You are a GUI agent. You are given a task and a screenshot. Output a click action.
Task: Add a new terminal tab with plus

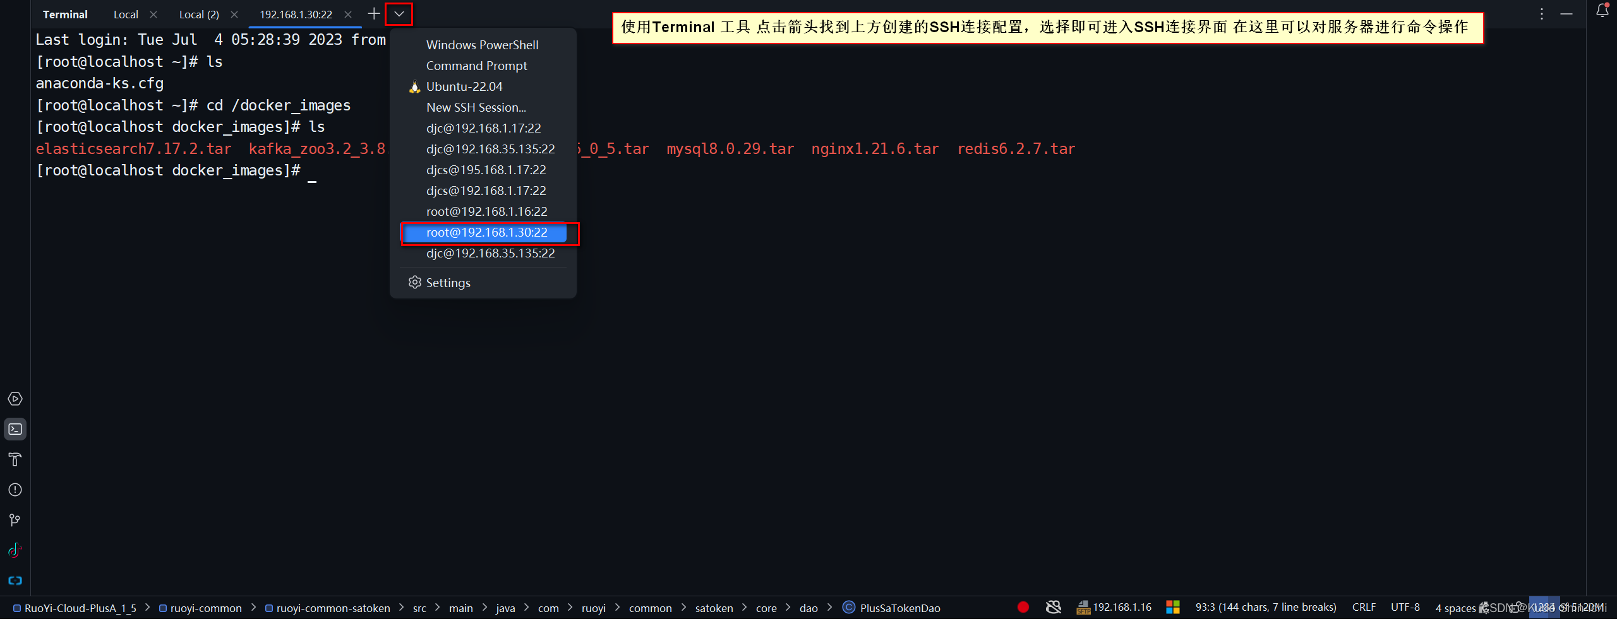(374, 14)
